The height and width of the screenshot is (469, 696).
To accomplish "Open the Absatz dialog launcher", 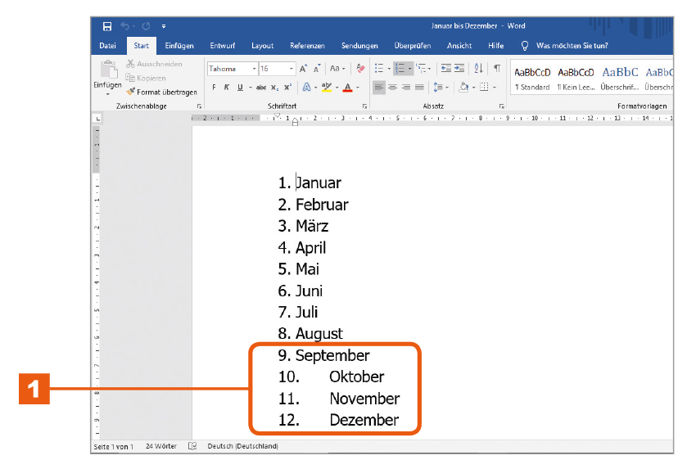I will point(502,106).
